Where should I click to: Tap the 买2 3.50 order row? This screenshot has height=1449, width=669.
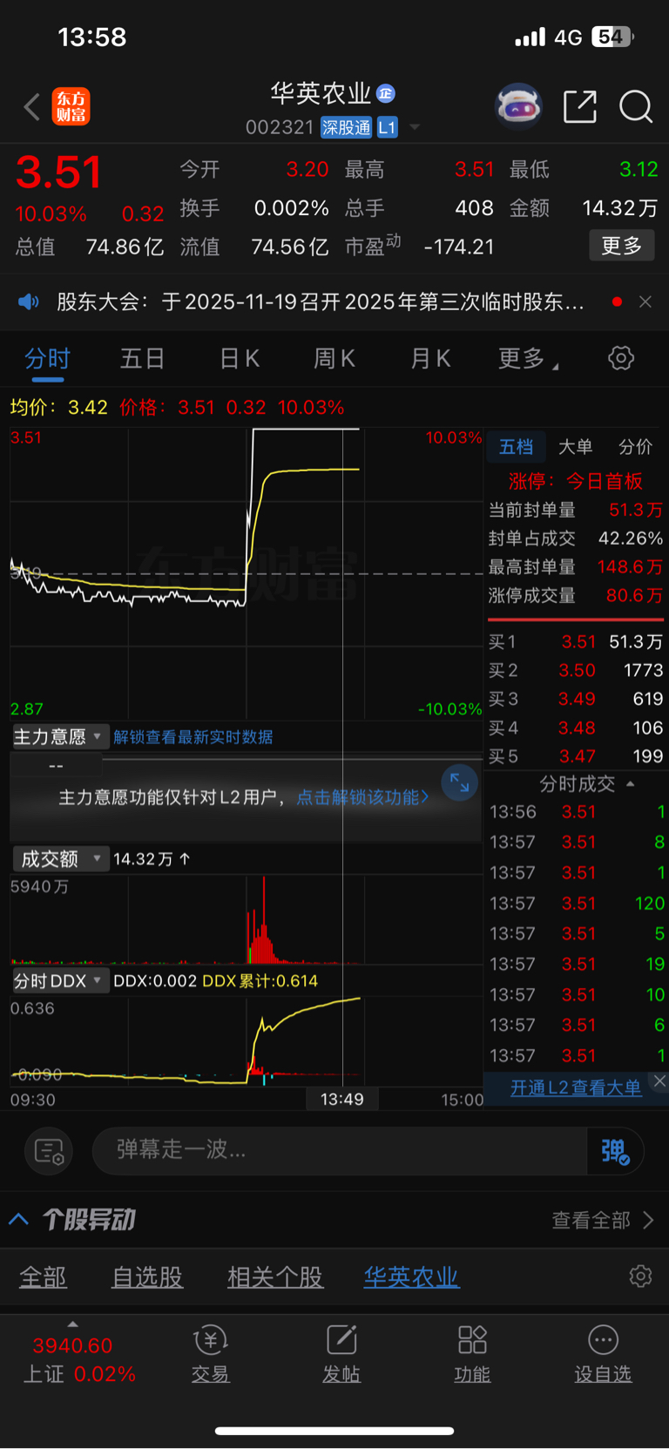click(x=576, y=671)
